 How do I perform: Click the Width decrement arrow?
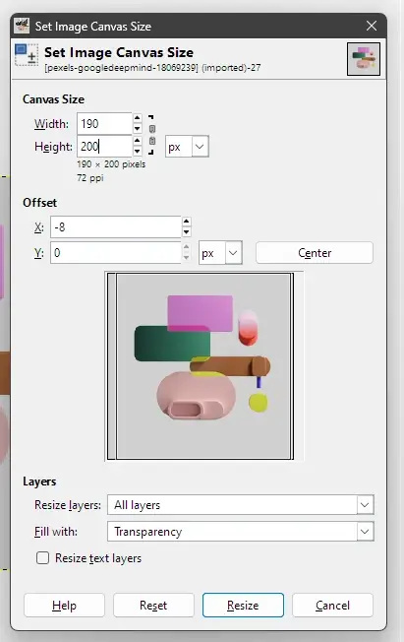[138, 129]
